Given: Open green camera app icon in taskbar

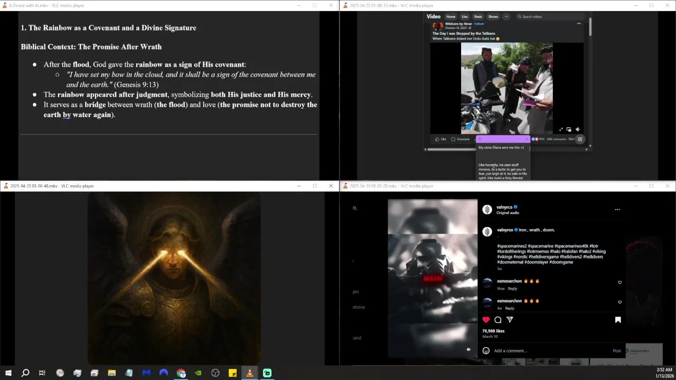Looking at the screenshot, I should 267,373.
